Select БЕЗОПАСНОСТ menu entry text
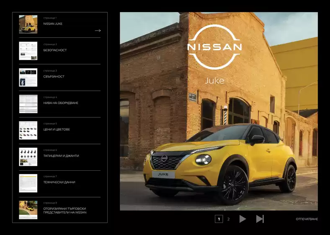 coord(55,50)
